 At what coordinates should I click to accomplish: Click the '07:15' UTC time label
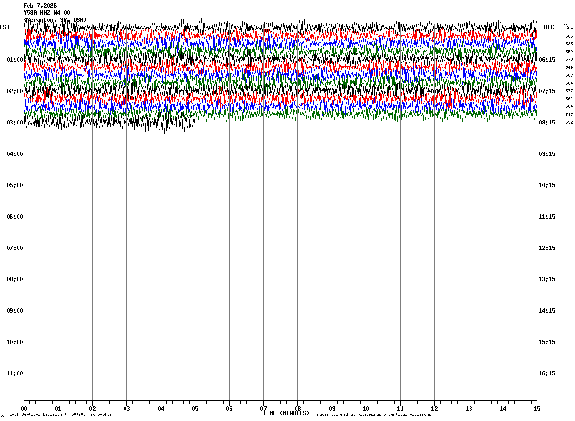point(546,91)
